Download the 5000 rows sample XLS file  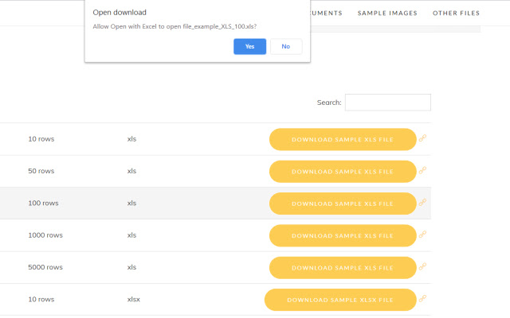tap(343, 267)
